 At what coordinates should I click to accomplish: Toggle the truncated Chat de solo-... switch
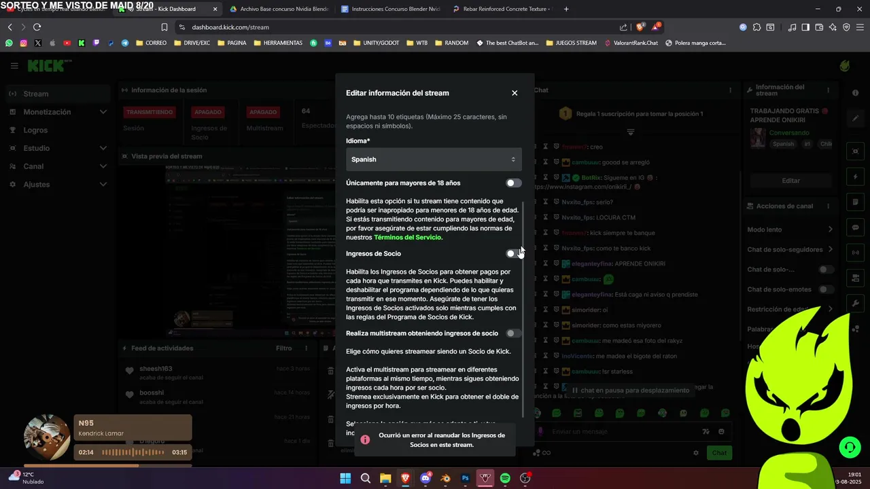pos(826,270)
